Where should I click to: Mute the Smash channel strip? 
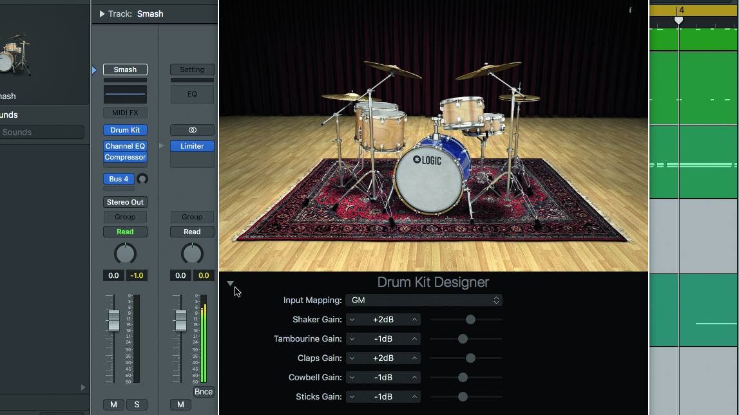113,405
